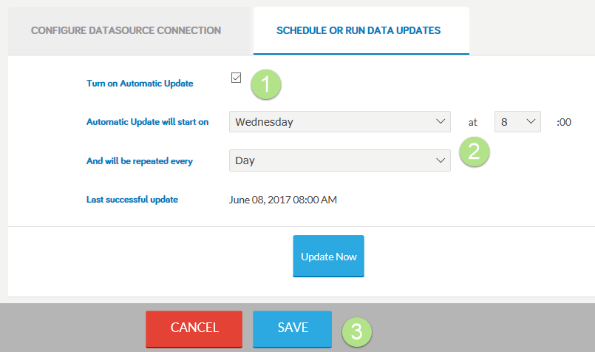Cancel the schedule changes
595x352 pixels.
tap(194, 329)
